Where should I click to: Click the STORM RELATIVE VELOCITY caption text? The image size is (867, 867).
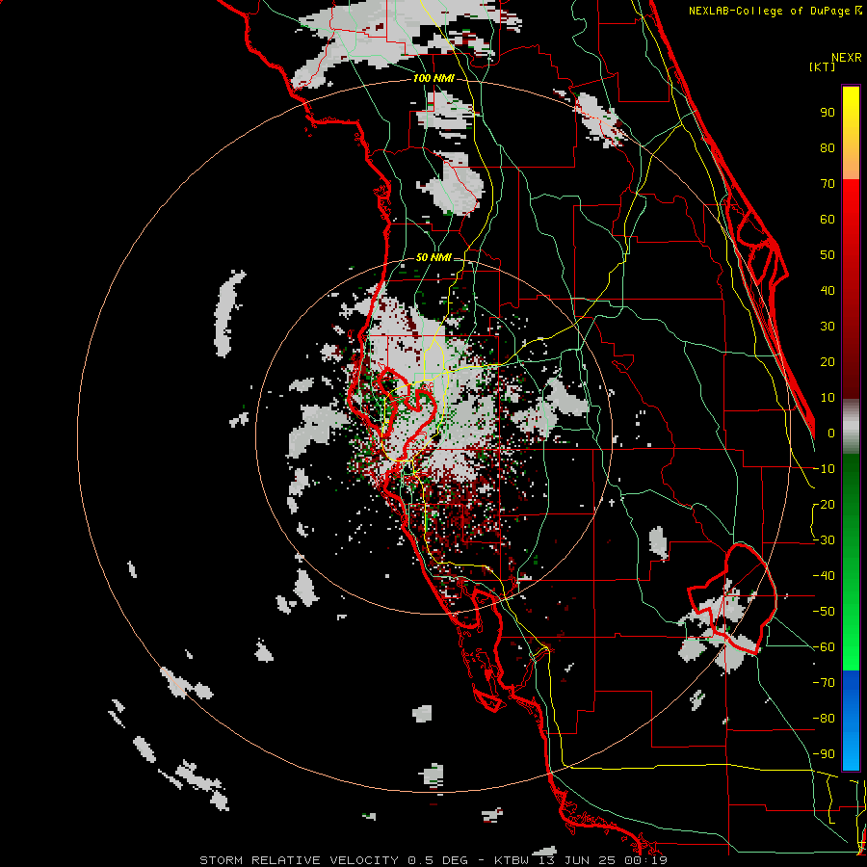[299, 860]
